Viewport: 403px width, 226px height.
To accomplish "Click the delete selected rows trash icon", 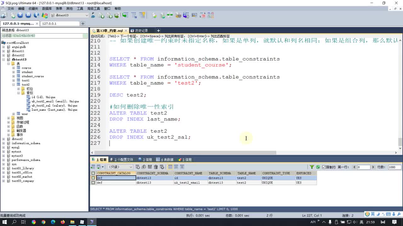I will pos(156,167).
